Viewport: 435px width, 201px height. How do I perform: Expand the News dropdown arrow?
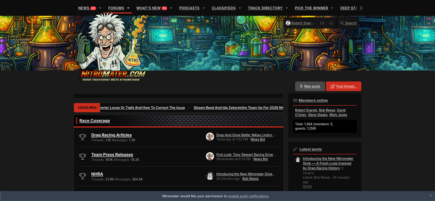pos(100,8)
